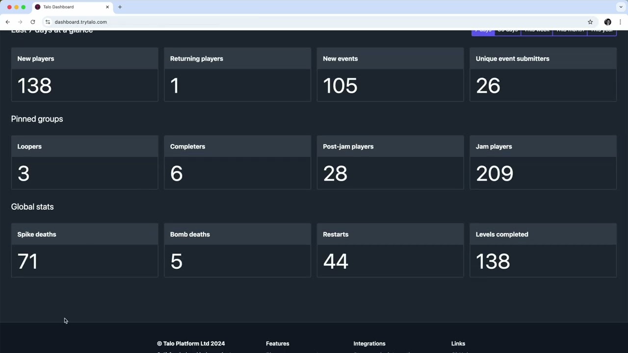Open the Chrome profile avatar
The image size is (628, 353).
pyautogui.click(x=608, y=22)
